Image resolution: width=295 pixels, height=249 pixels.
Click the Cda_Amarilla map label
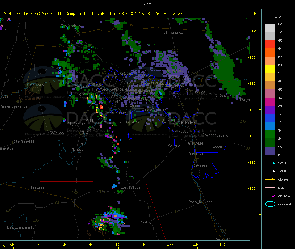point(25,142)
